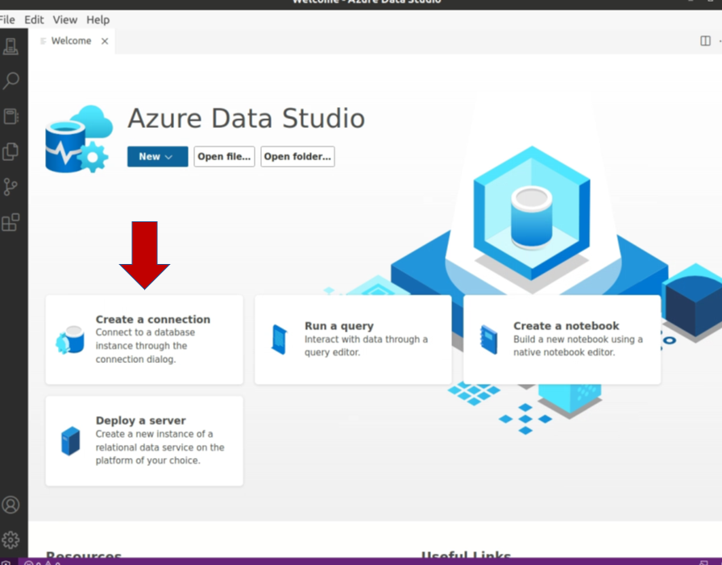Choose the Run a query card
Image resolution: width=722 pixels, height=565 pixels.
click(353, 340)
